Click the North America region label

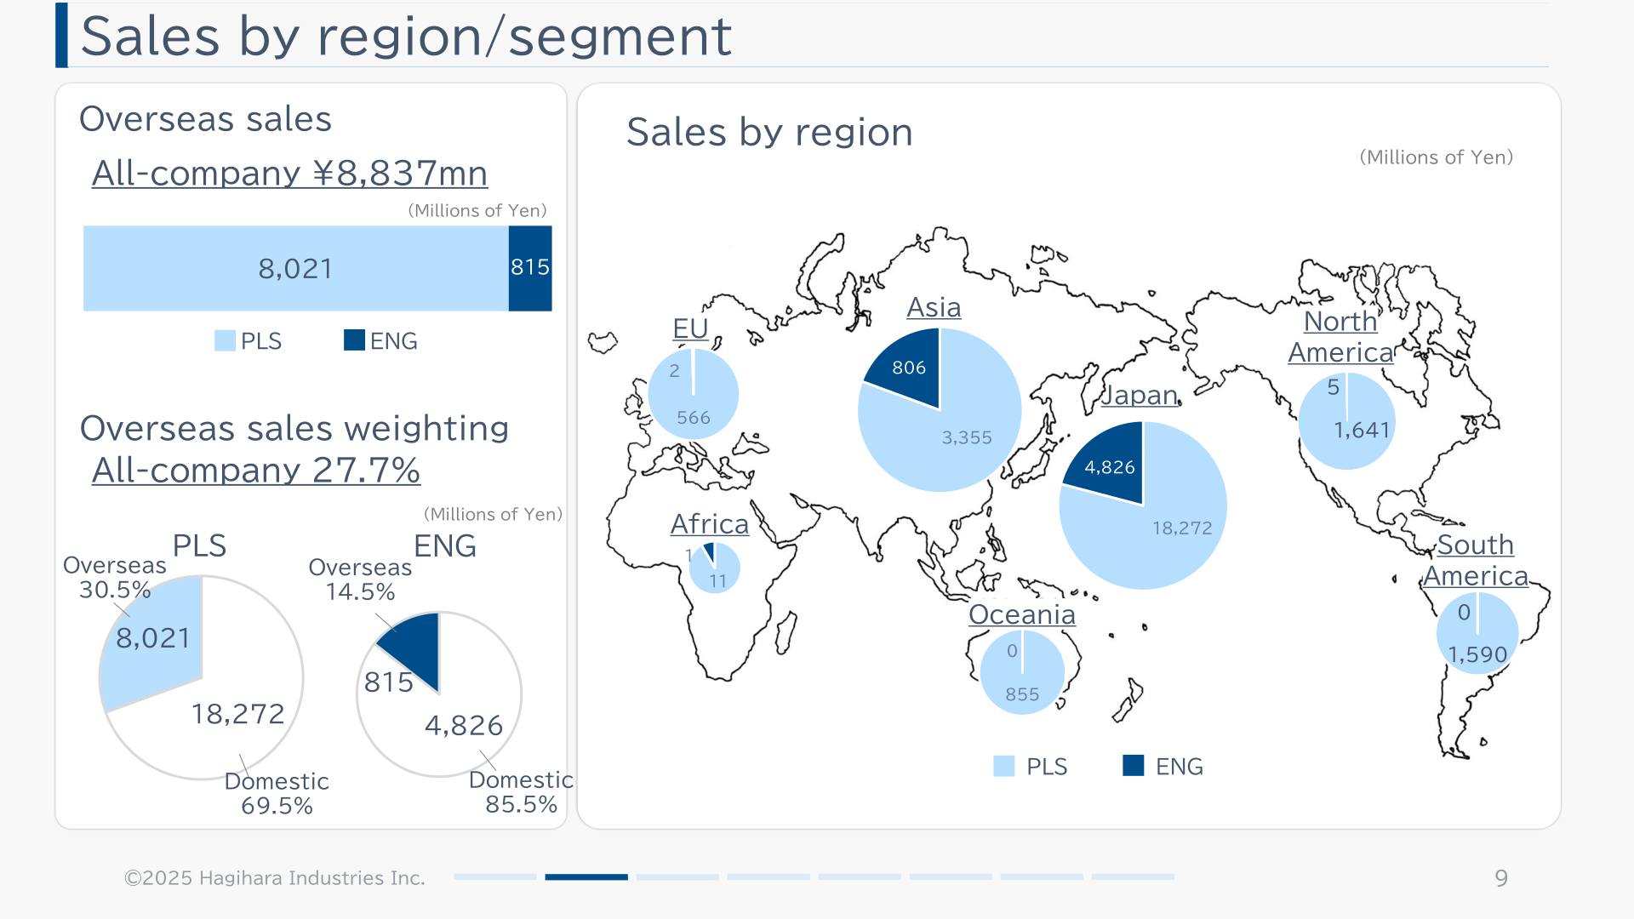(1340, 337)
